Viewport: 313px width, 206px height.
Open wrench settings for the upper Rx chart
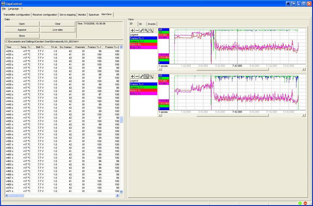click(x=142, y=30)
